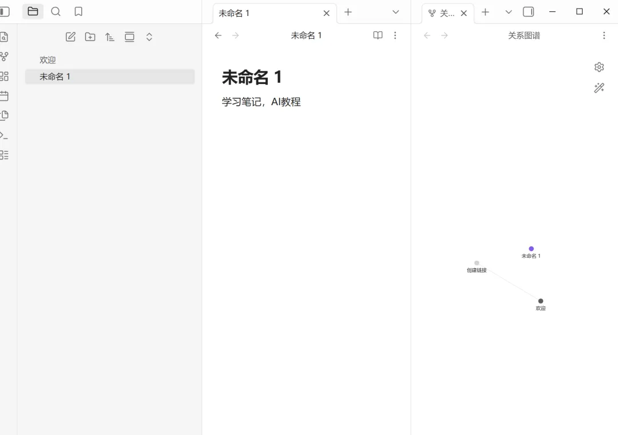
Task: Create a new folder in explorer
Action: tap(90, 37)
